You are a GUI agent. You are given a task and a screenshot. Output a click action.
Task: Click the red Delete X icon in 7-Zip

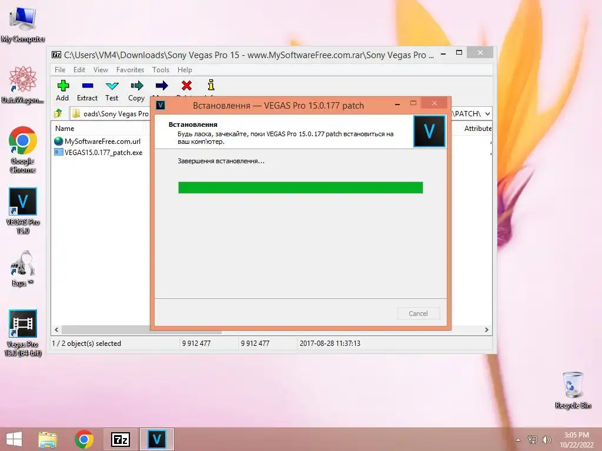pos(186,86)
